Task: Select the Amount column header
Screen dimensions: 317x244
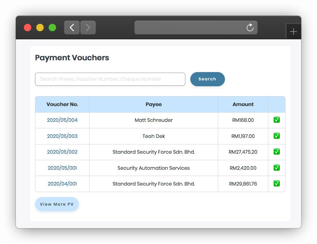Action: pyautogui.click(x=243, y=104)
